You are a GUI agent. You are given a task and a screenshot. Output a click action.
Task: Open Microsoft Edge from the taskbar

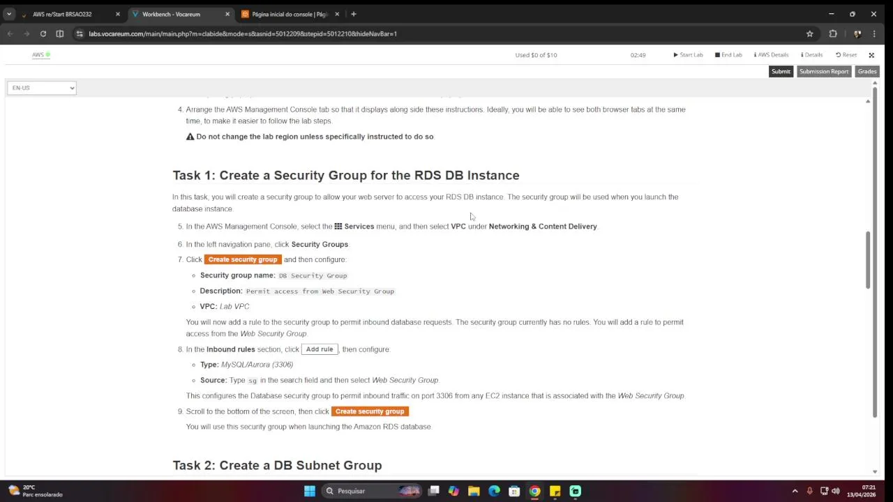pos(494,491)
